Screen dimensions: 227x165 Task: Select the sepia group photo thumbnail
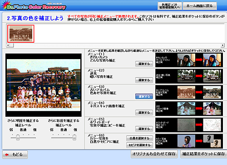pyautogui.click(x=21, y=34)
